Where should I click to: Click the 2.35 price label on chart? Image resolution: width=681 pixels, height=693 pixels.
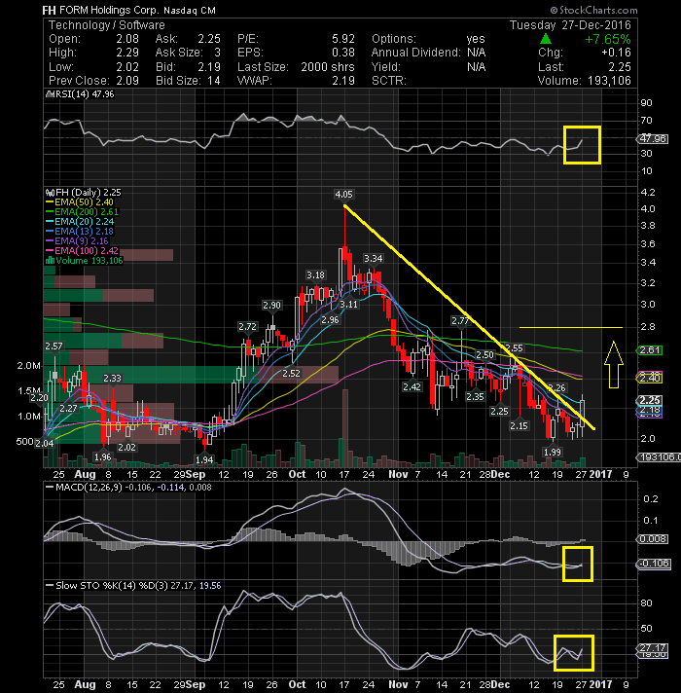(x=475, y=396)
